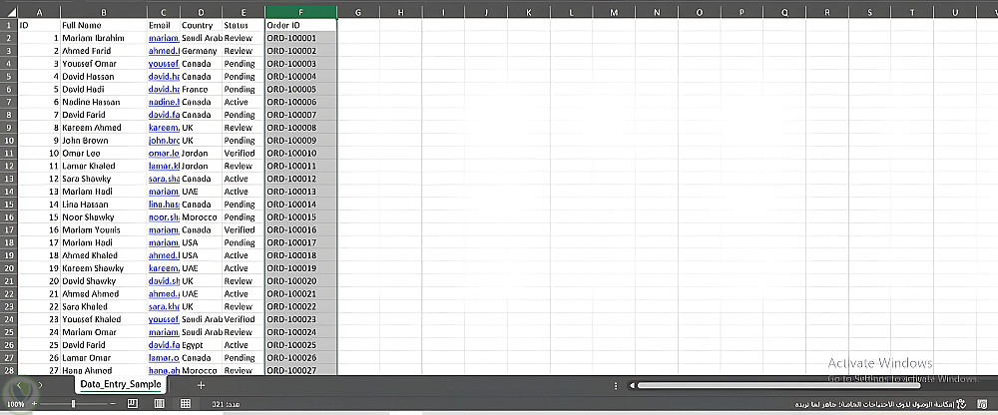Select ID cell with value 20
Image resolution: width=998 pixels, height=415 pixels.
[40, 280]
